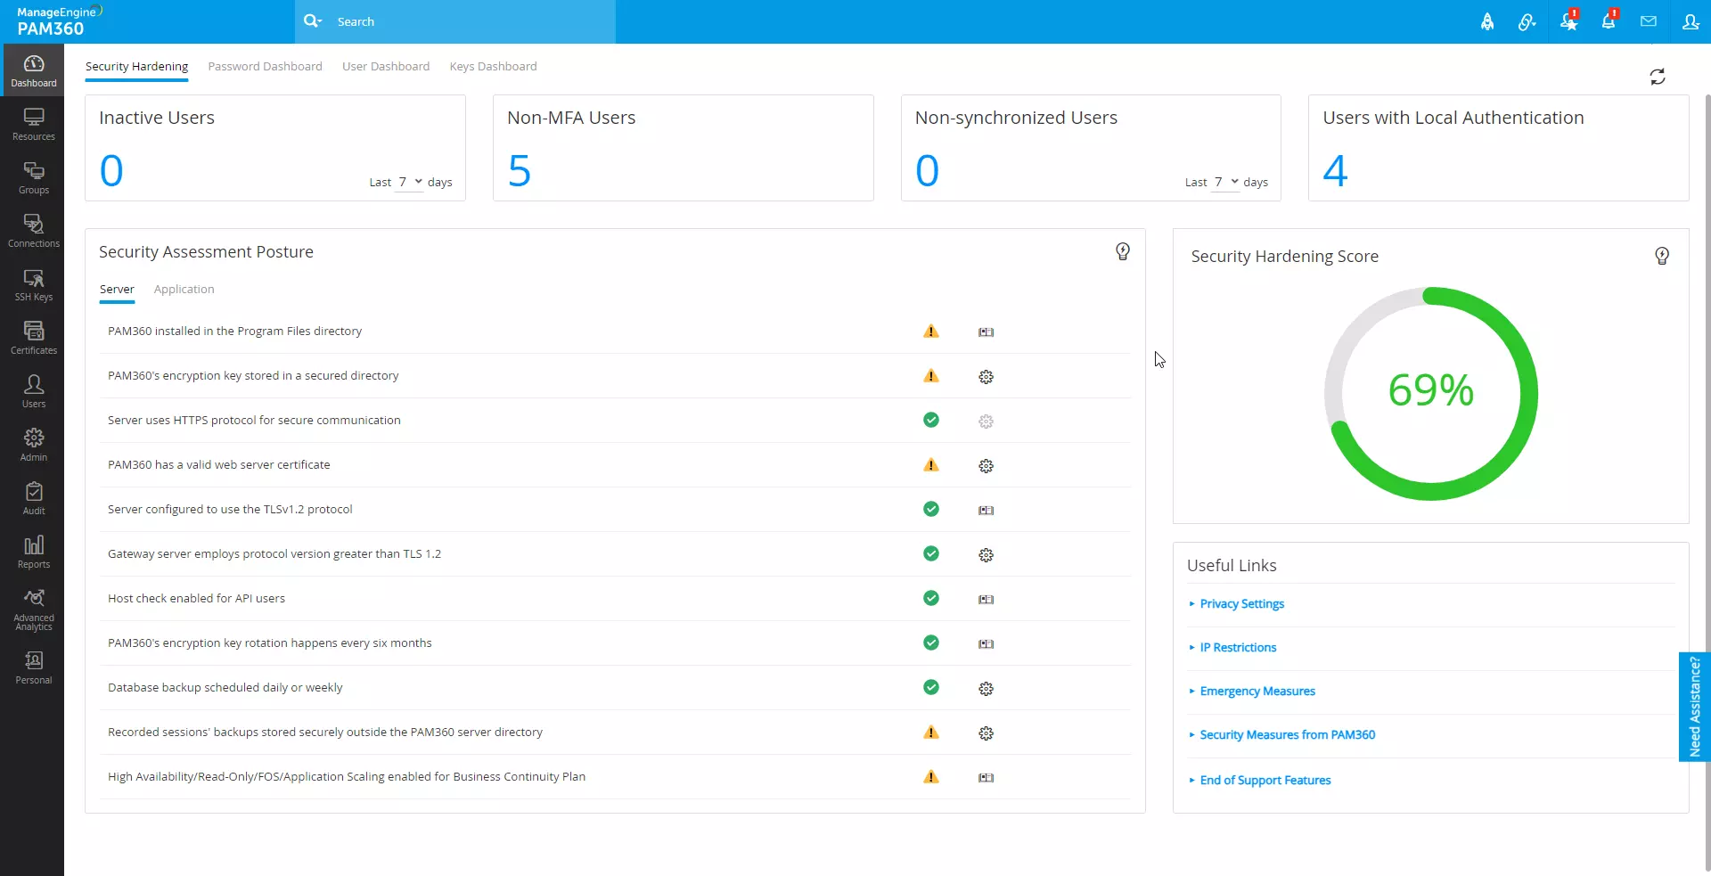
Task: Navigate to Advanced Analytics
Action: (x=33, y=607)
